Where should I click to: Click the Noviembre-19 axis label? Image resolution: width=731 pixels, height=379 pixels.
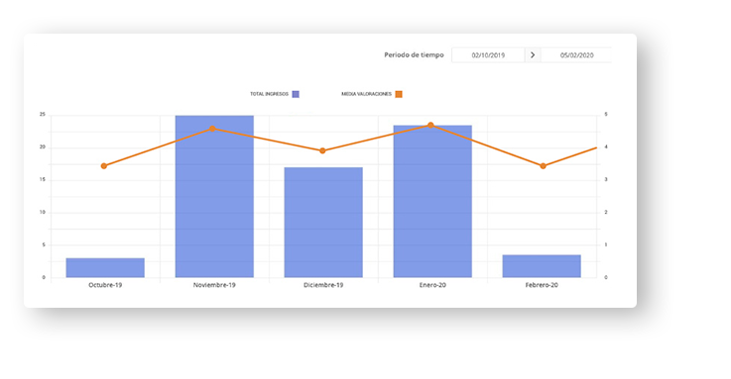click(x=214, y=285)
